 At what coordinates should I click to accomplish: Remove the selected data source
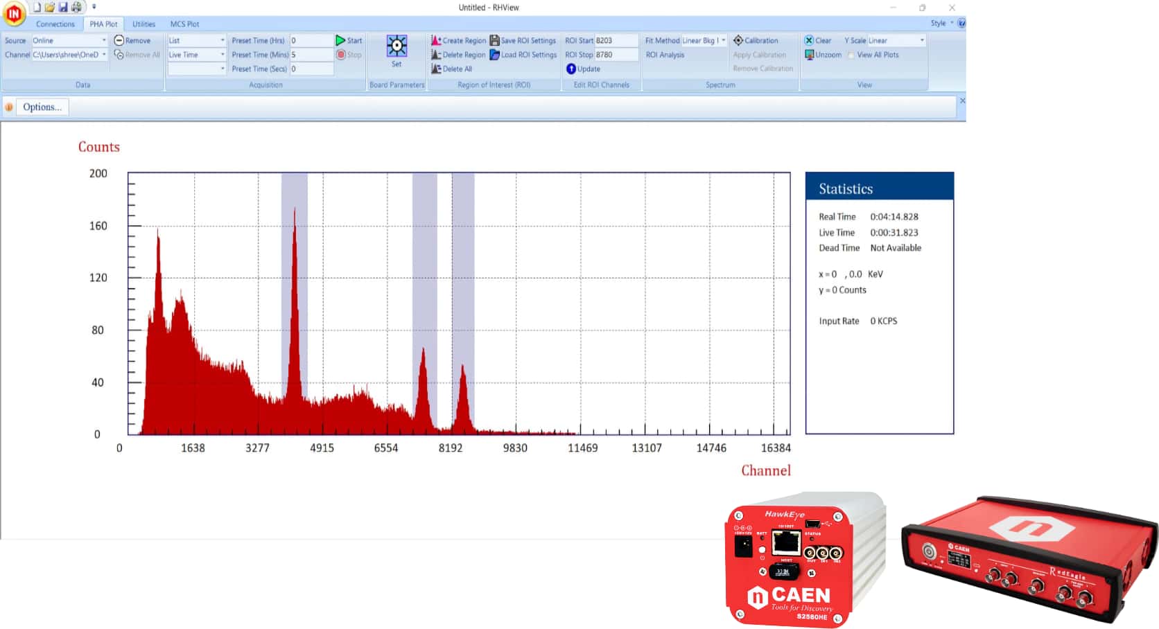(132, 40)
